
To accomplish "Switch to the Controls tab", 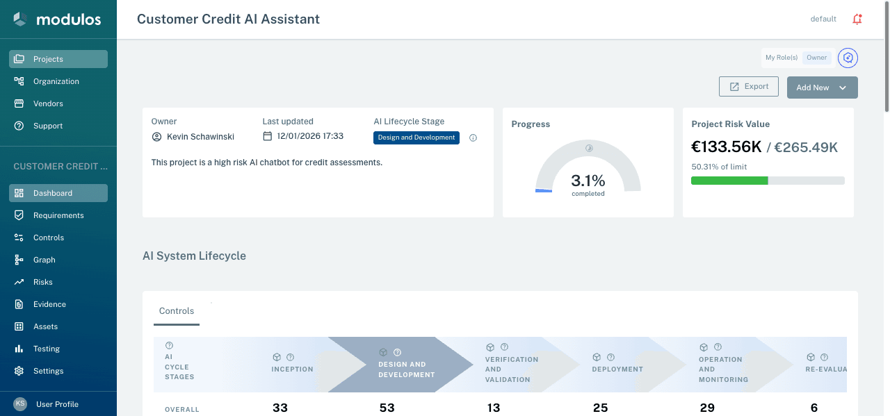I will click(x=176, y=311).
